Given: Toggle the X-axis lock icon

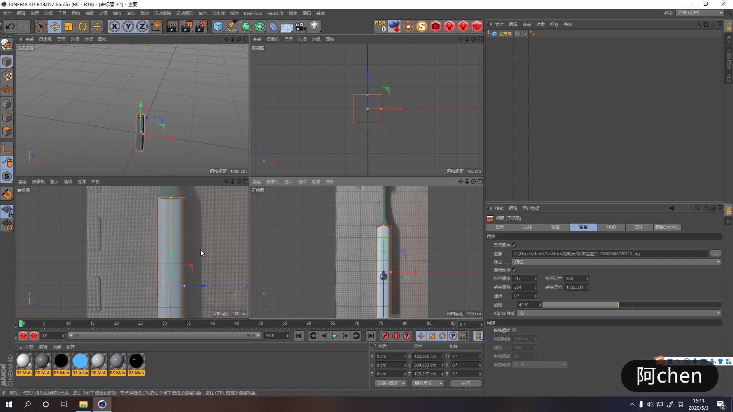Looking at the screenshot, I should coord(114,26).
